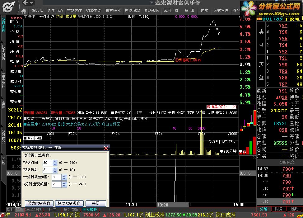Screen dimensions: 303x218
Task: Switch to 指数 tab at bottom right
Action: pyautogui.click(x=294, y=209)
